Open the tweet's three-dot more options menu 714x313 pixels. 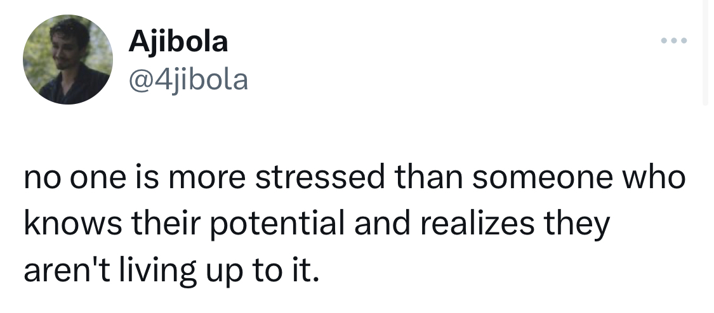pyautogui.click(x=673, y=42)
